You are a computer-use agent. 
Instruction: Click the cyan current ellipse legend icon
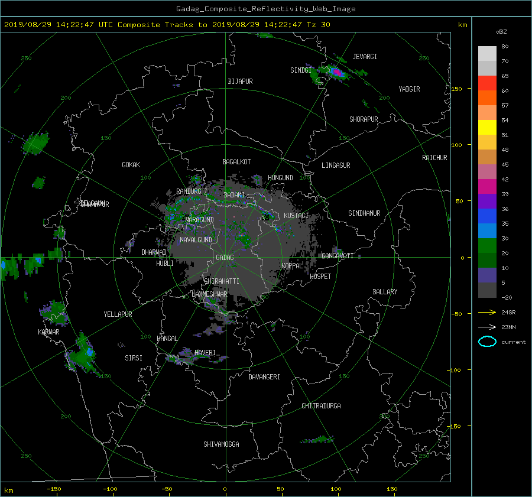click(487, 342)
